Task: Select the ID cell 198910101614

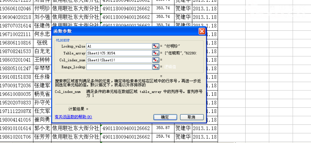Action: click(x=16, y=128)
